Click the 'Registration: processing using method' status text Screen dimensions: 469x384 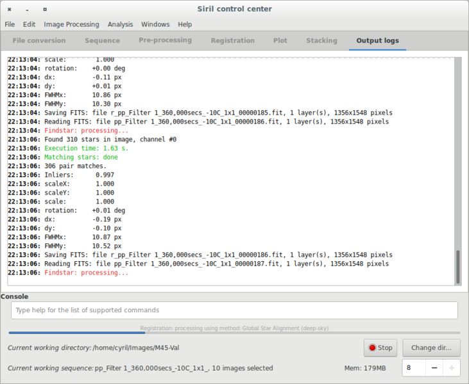235,328
